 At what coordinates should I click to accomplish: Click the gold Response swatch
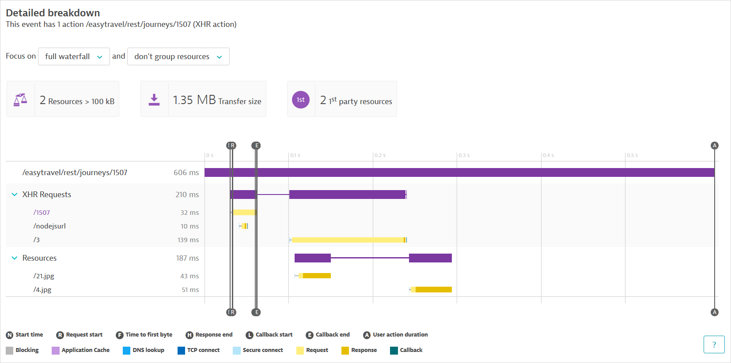pyautogui.click(x=345, y=351)
